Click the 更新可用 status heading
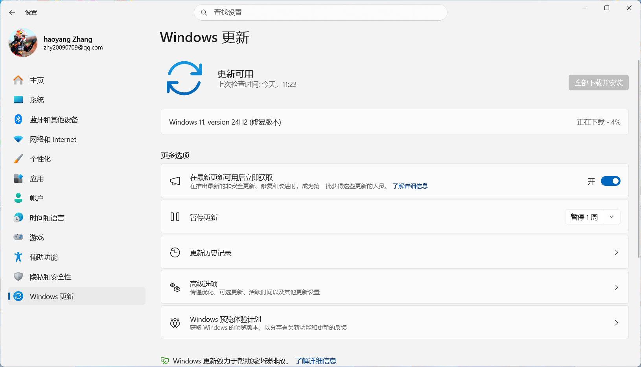Viewport: 641px width, 367px height. click(x=235, y=74)
